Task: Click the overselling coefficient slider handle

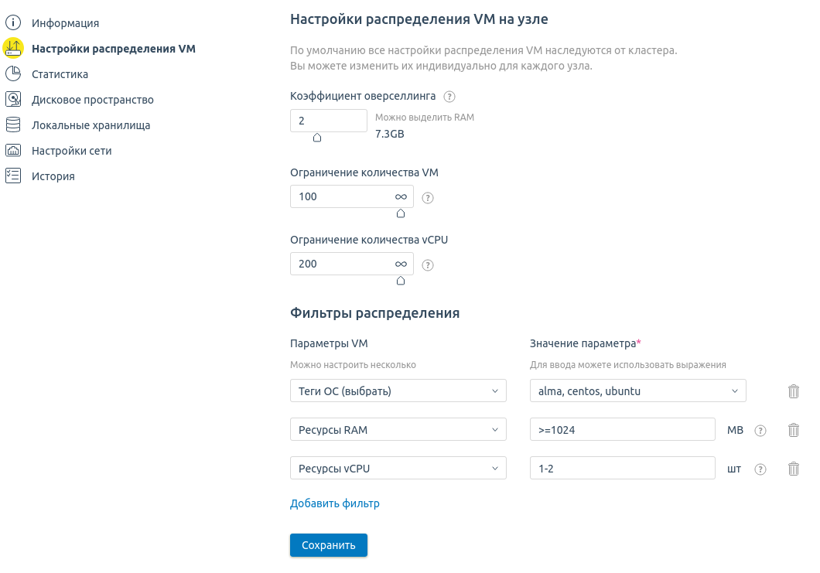Action: click(x=317, y=138)
